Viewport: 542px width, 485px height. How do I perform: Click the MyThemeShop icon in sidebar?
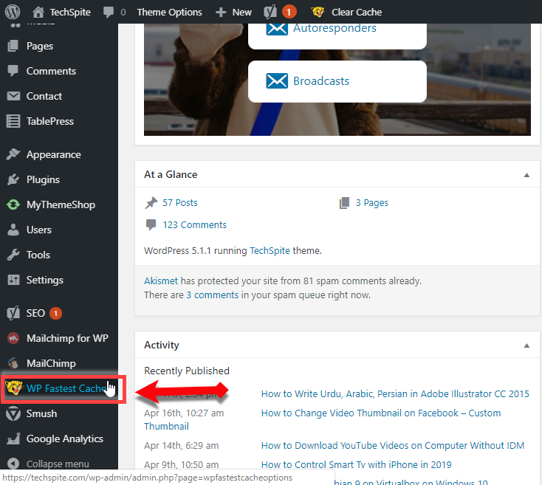(13, 204)
